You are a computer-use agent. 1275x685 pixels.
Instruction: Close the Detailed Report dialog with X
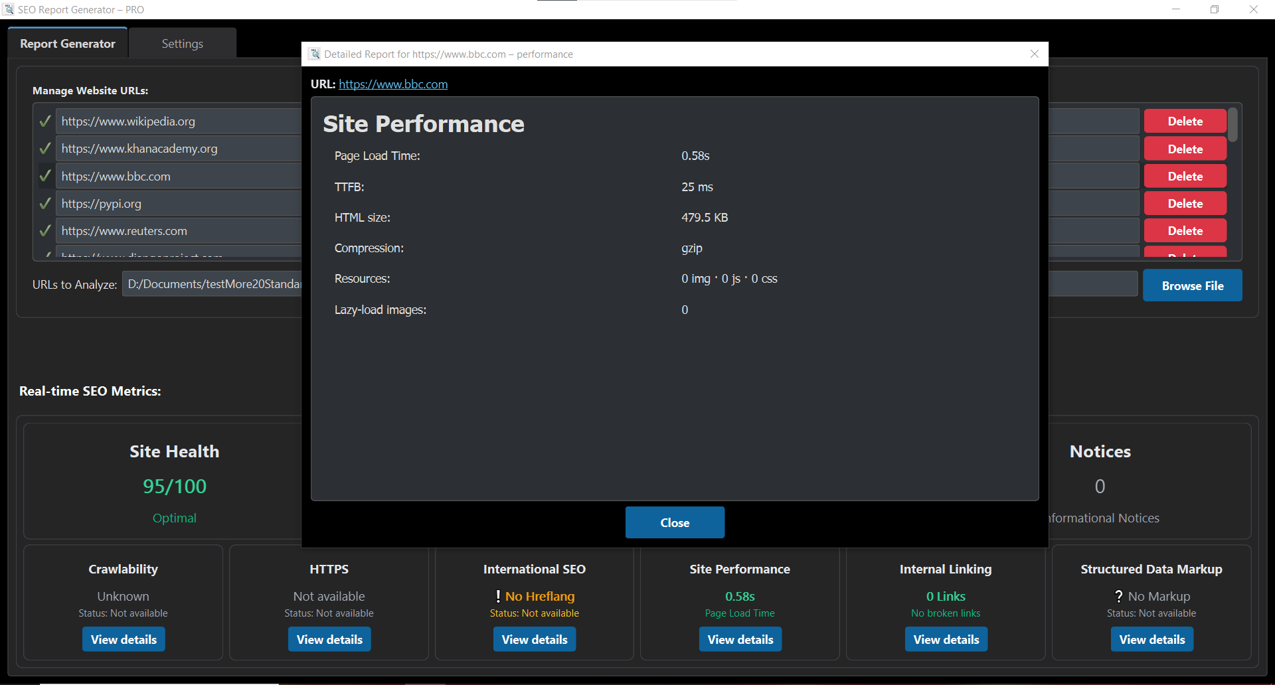[x=1034, y=54]
